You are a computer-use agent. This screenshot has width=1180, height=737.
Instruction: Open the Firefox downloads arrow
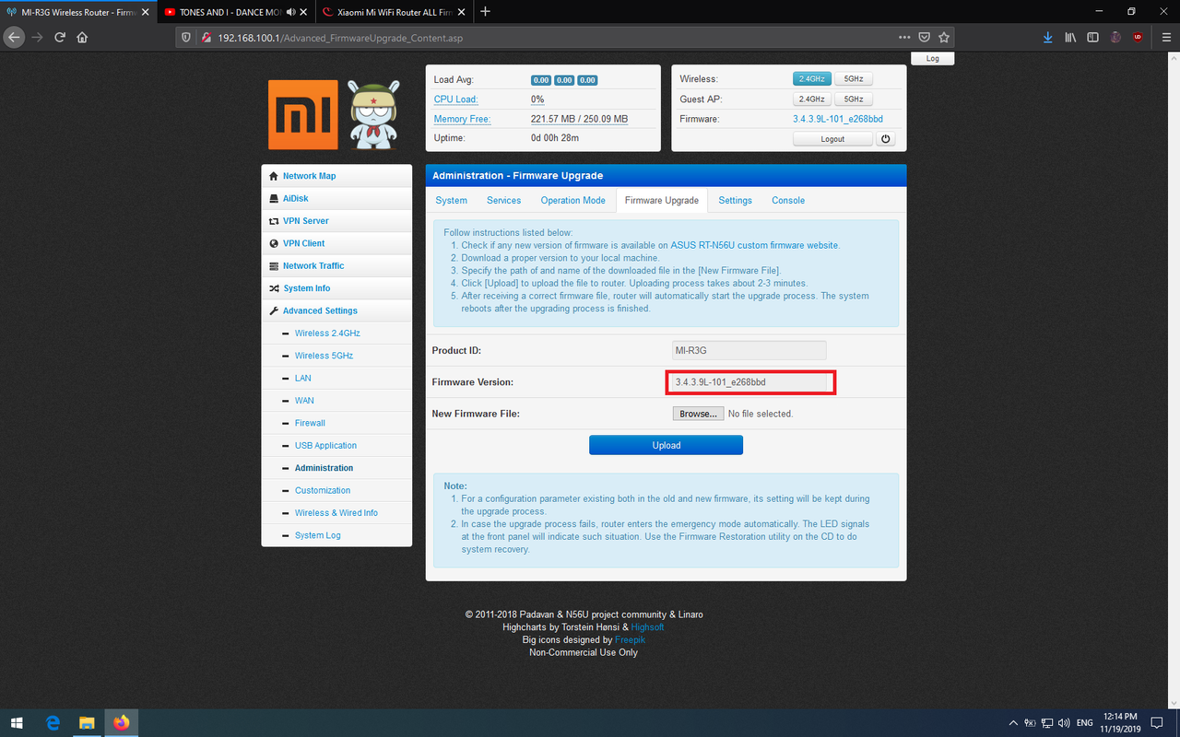[x=1048, y=38]
